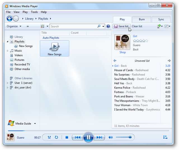Open the Play menu
This screenshot has width=179, height=150.
[x=25, y=12]
